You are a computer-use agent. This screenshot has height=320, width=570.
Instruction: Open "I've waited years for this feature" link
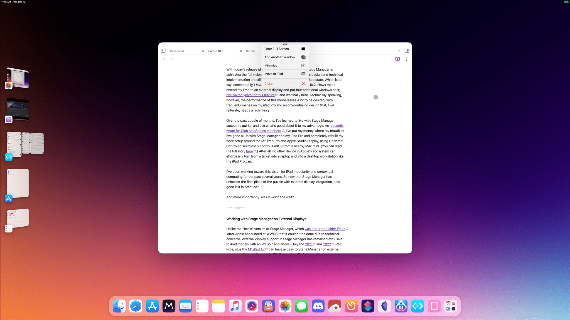[250, 95]
